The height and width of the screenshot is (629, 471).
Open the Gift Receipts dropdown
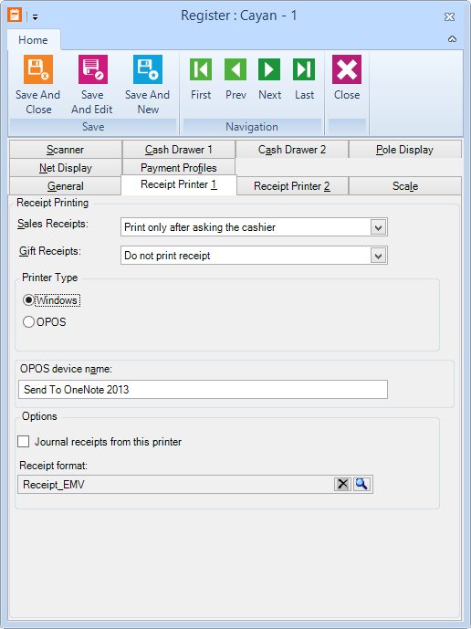(x=378, y=256)
